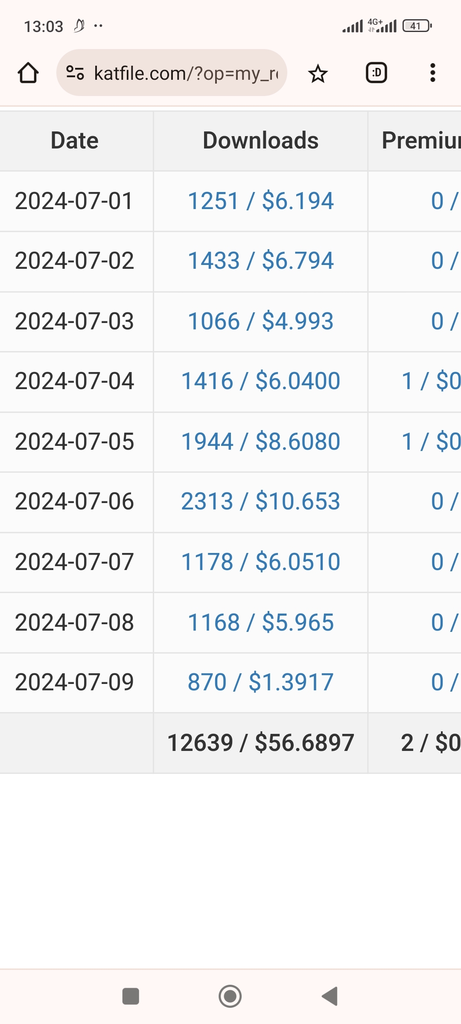This screenshot has width=461, height=1024.
Task: Tap the Android back triangle
Action: (330, 996)
